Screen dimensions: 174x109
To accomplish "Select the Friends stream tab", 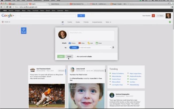I will pyautogui.click(x=86, y=22).
